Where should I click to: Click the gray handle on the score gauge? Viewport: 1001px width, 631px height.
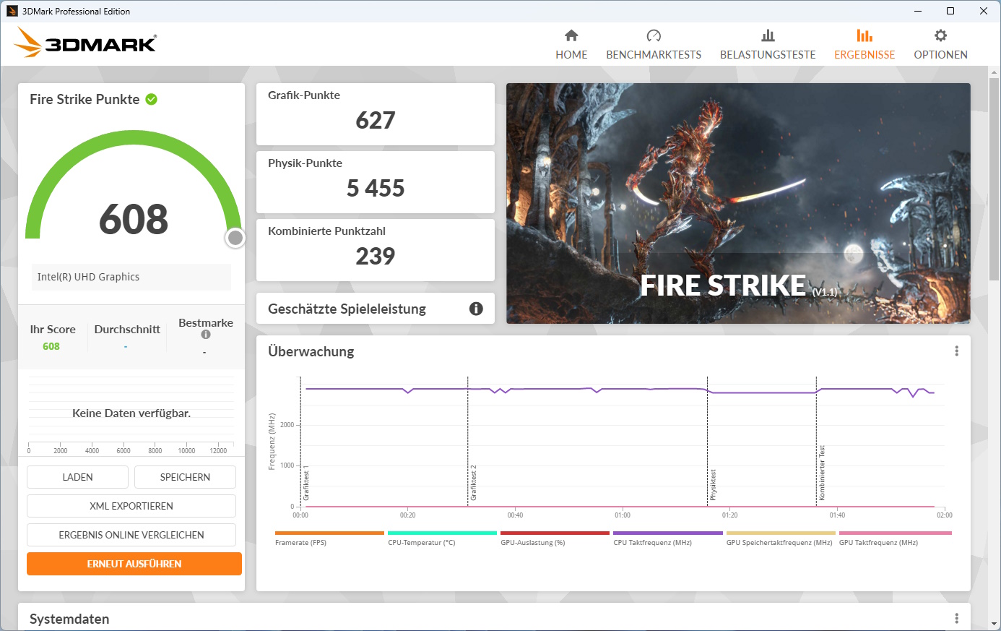[x=235, y=237]
